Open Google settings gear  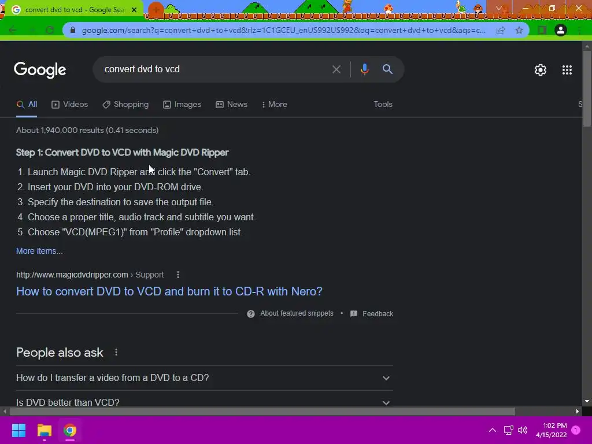(541, 70)
